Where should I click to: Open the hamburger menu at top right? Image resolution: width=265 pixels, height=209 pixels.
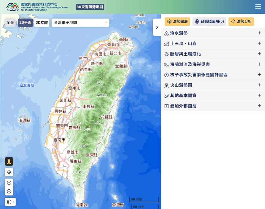[x=258, y=7]
